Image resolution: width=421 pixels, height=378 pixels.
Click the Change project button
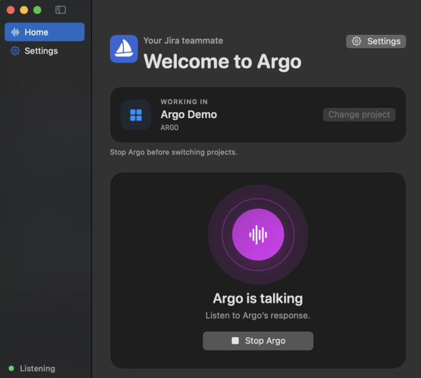359,115
